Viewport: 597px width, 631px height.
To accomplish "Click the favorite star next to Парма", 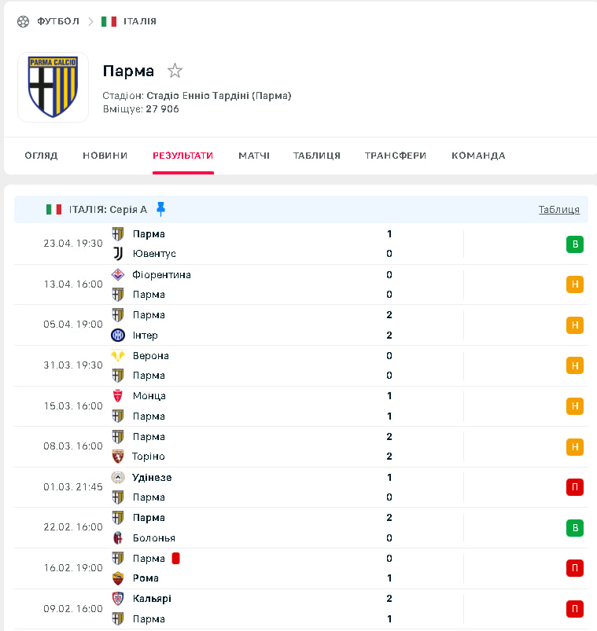I will 175,71.
